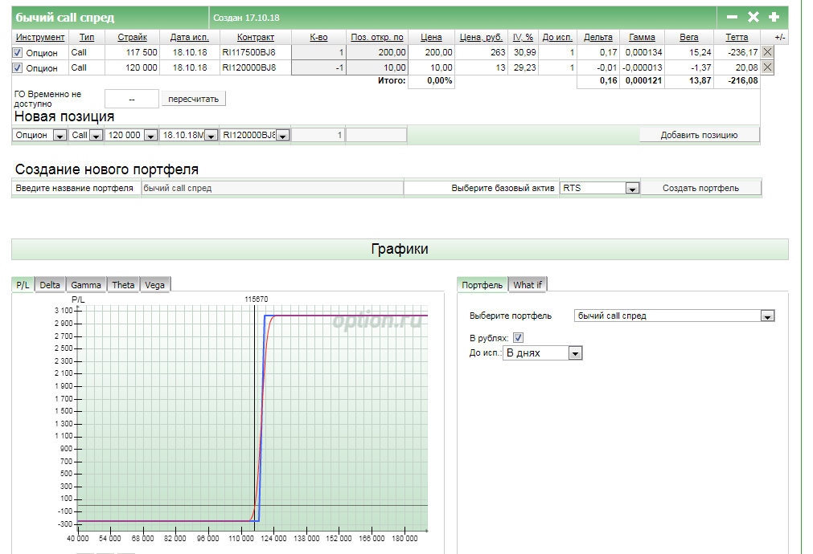Image resolution: width=813 pixels, height=554 pixels.
Task: Switch to the Delta chart tab
Action: (x=50, y=285)
